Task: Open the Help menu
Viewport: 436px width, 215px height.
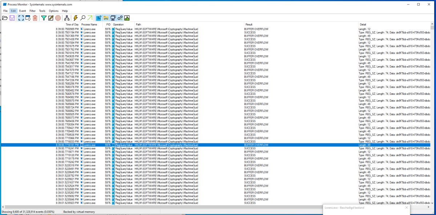Action: point(65,11)
